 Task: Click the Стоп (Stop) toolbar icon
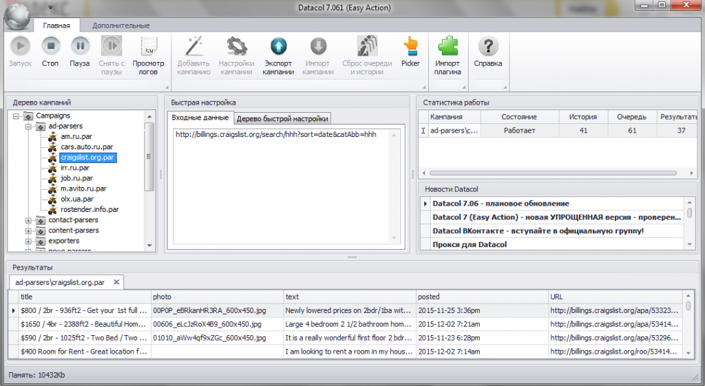pos(50,47)
